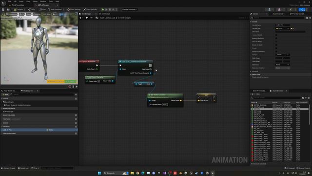Viewport: 312px width, 176px height.
Task: Open the viewport Show menu
Action: coord(29,14)
